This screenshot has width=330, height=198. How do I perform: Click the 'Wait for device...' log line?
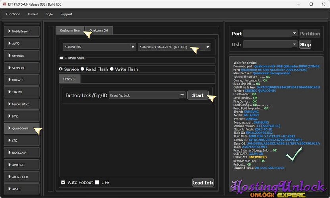click(x=246, y=63)
